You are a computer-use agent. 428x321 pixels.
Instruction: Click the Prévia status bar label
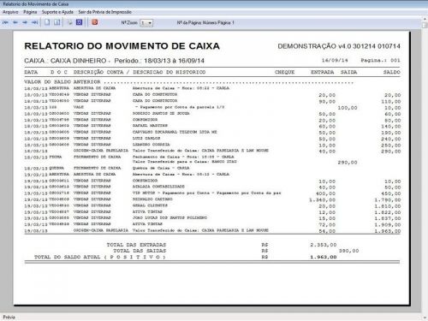pyautogui.click(x=9, y=318)
